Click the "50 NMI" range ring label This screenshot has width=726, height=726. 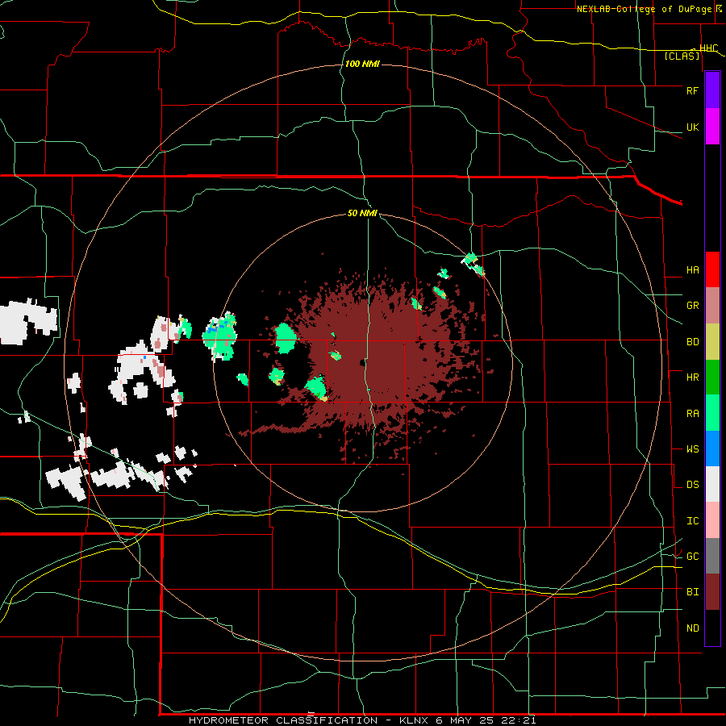click(x=362, y=214)
